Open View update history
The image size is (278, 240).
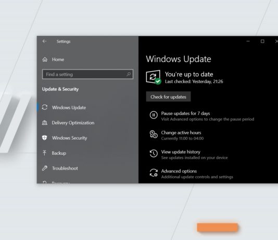[181, 152]
